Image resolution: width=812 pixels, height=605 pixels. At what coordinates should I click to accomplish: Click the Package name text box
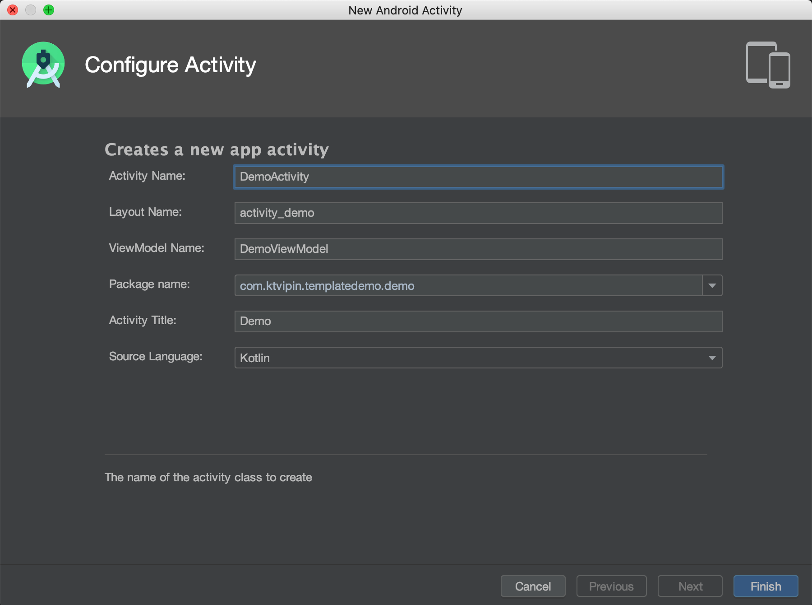468,285
